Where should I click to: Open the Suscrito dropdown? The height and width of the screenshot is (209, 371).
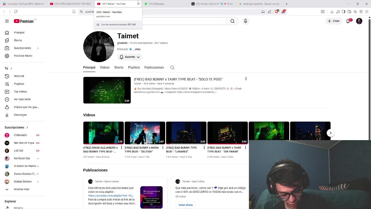(x=130, y=57)
